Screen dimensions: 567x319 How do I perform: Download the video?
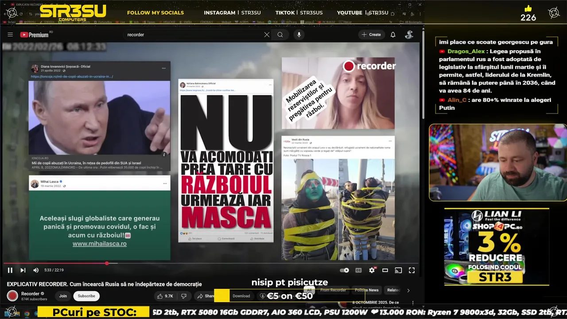(241, 296)
